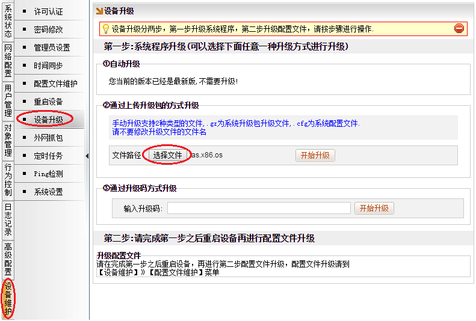Collapse the sidebar with the small arrow
The image size is (476, 321).
coord(87,156)
